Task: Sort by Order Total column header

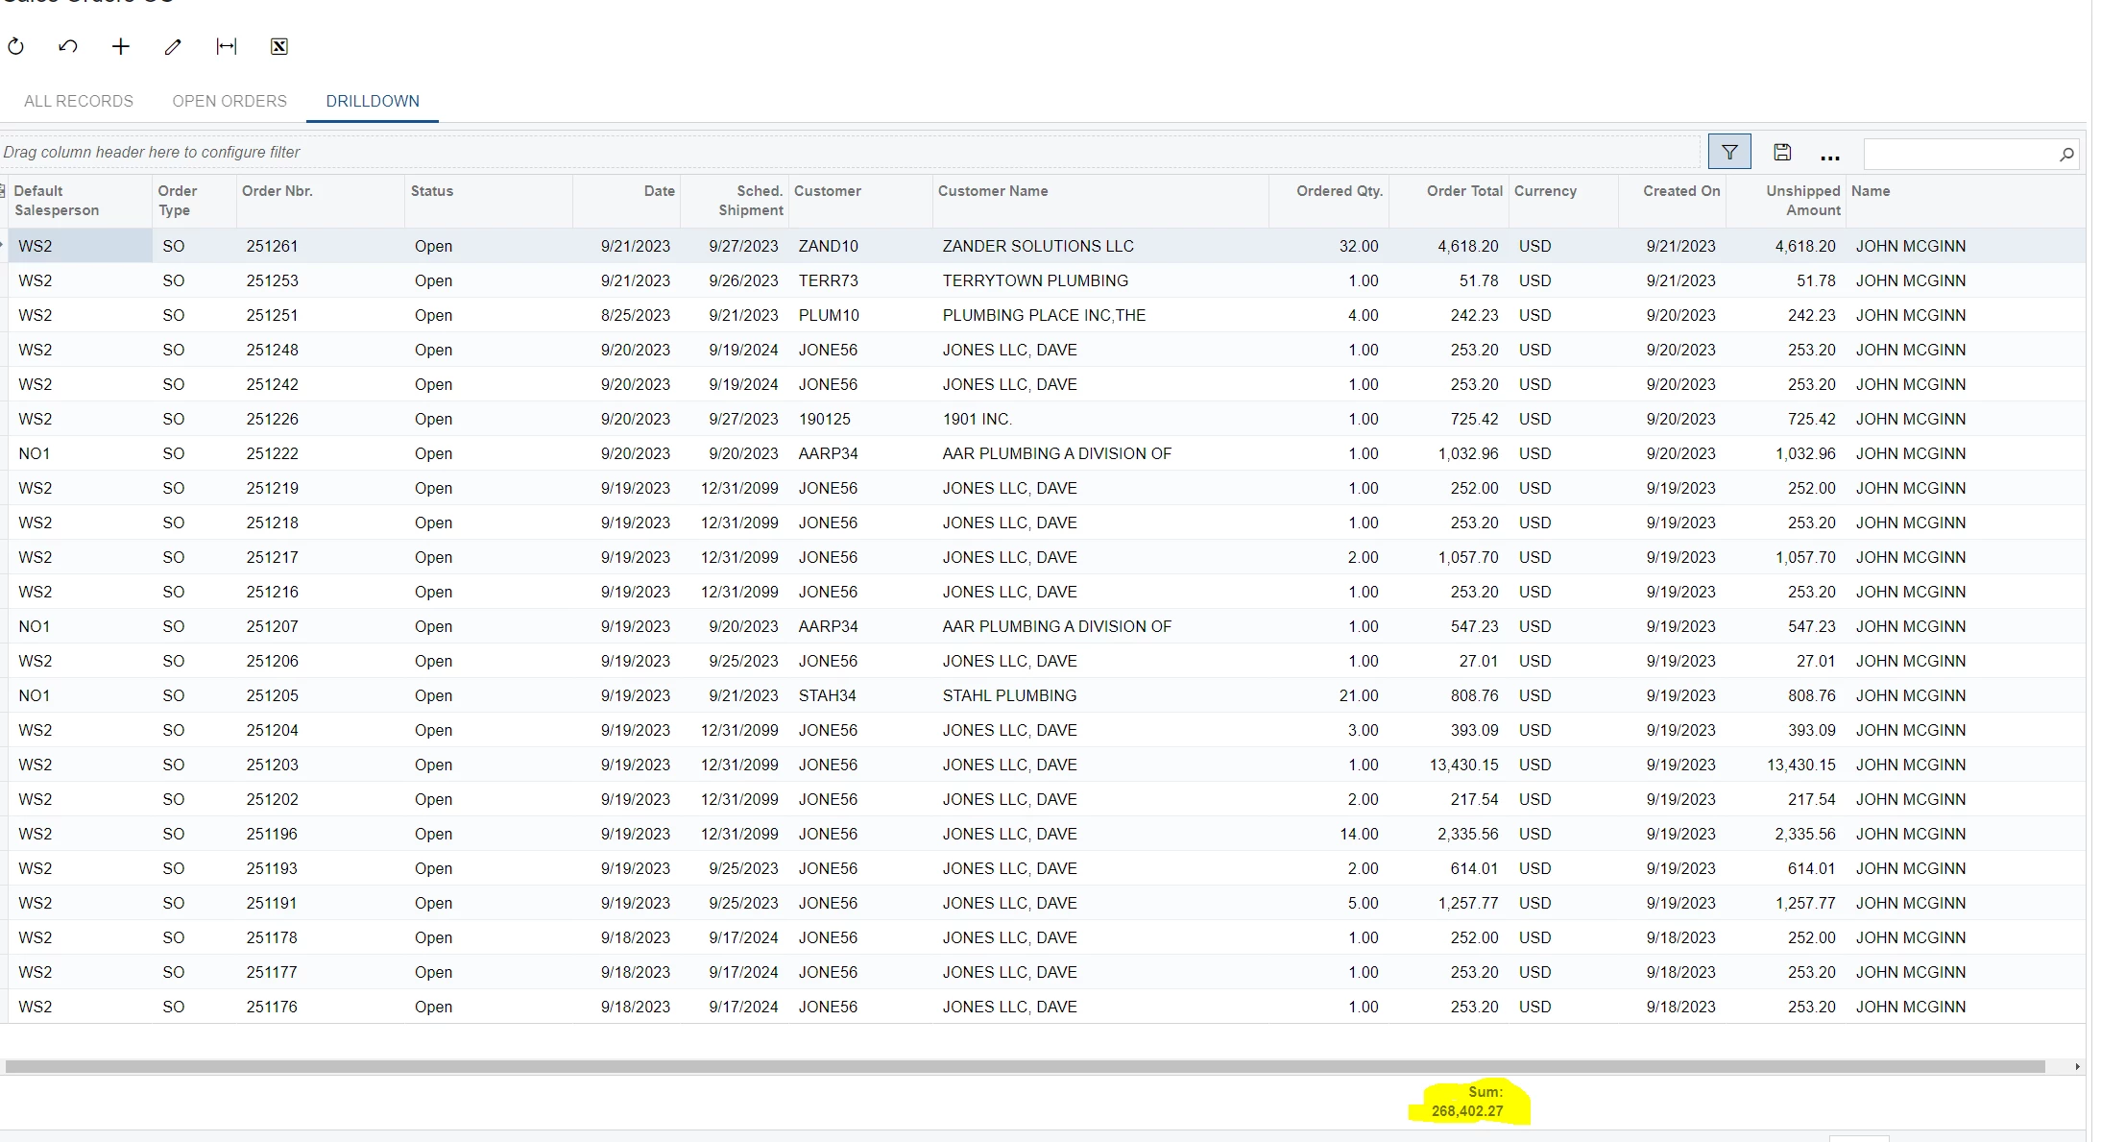Action: click(1463, 191)
